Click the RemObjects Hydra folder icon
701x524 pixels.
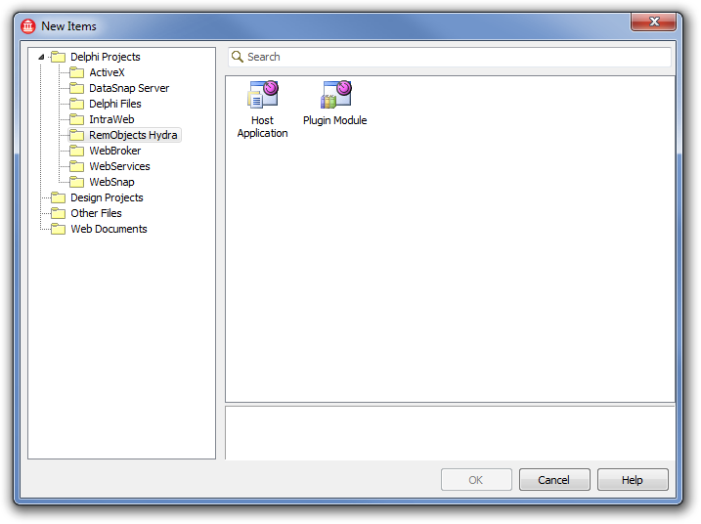[77, 135]
